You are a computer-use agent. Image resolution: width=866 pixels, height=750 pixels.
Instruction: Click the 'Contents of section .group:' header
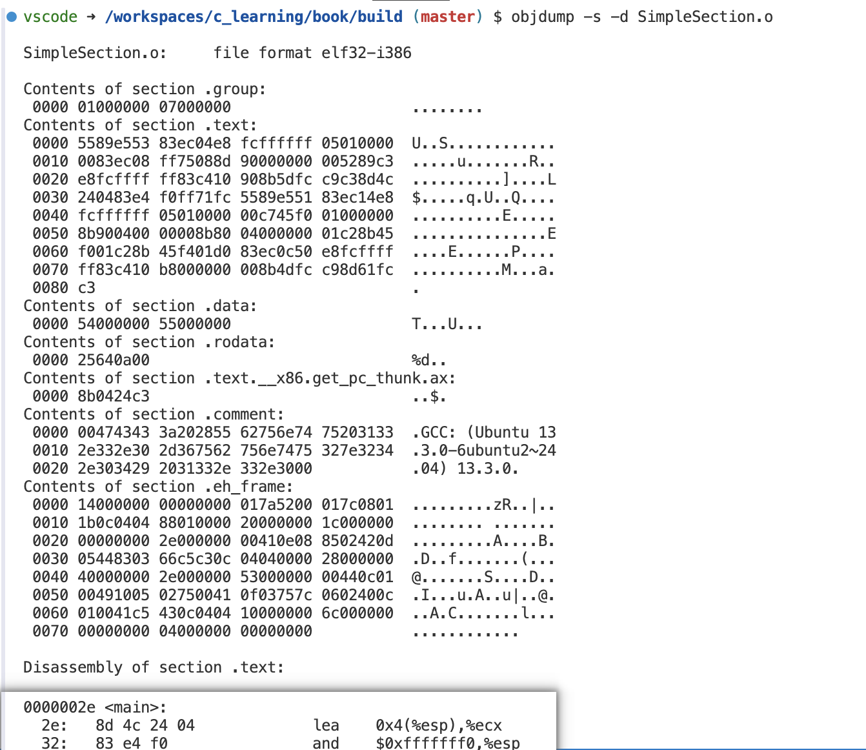coord(145,89)
